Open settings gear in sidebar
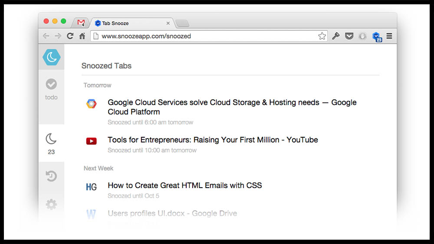The image size is (434, 244). 51,204
